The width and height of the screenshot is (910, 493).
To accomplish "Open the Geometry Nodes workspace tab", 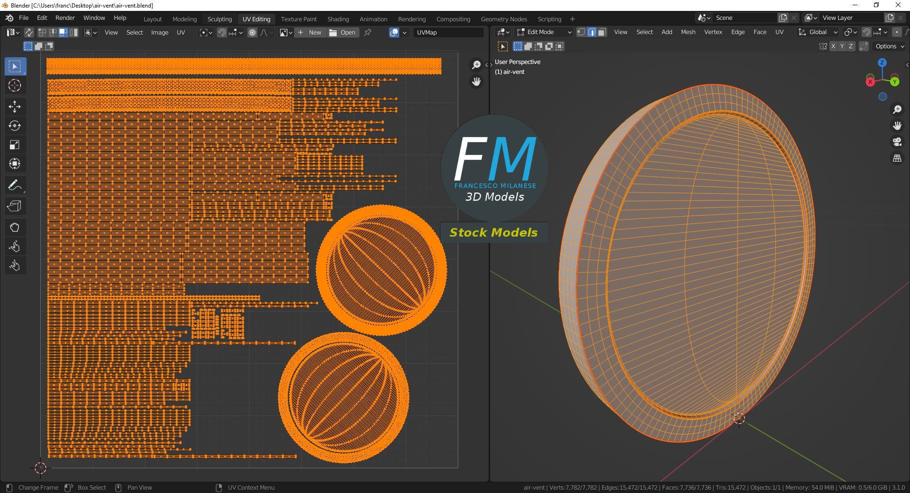I will tap(504, 19).
